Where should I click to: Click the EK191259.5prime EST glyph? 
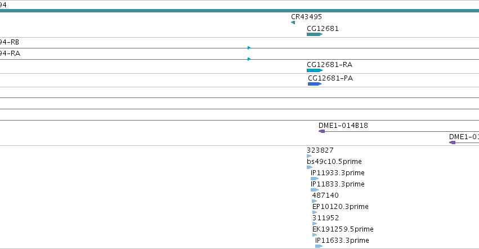(x=315, y=235)
